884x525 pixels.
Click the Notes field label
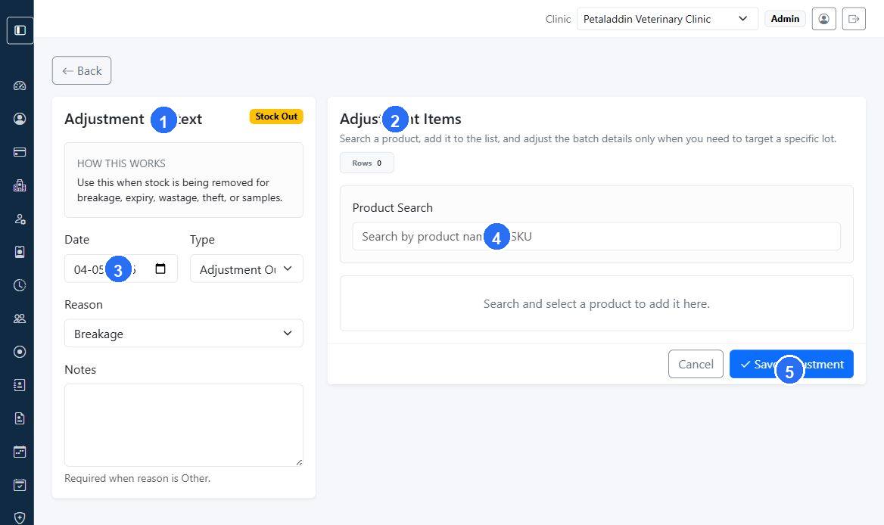[x=80, y=369]
